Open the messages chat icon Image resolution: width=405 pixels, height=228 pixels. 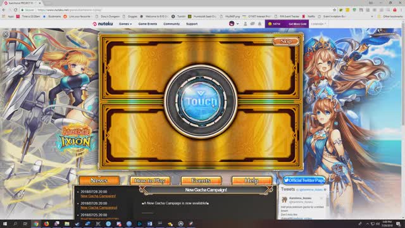point(252,24)
